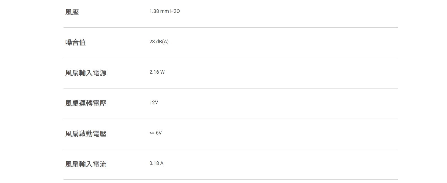
Task: Click the <= symbol before 6V
Action: tap(152, 133)
